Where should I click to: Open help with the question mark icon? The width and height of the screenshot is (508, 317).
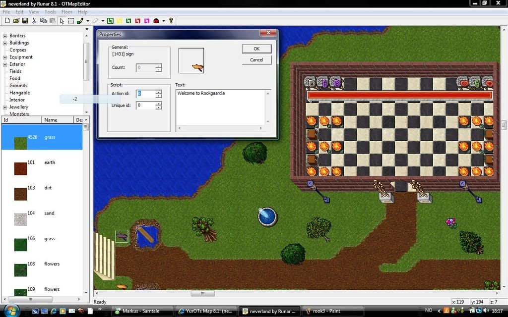pos(171,21)
